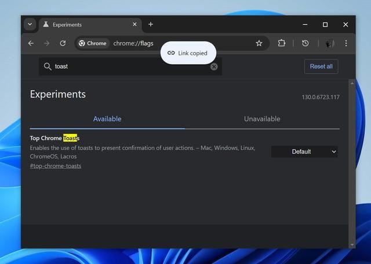Click the profile avatar icon
The image size is (371, 264).
[329, 43]
